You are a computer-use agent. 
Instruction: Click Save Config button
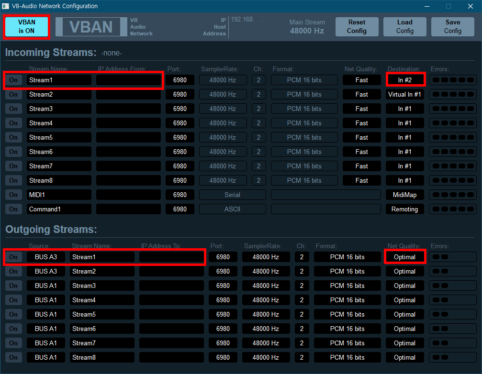pyautogui.click(x=452, y=27)
